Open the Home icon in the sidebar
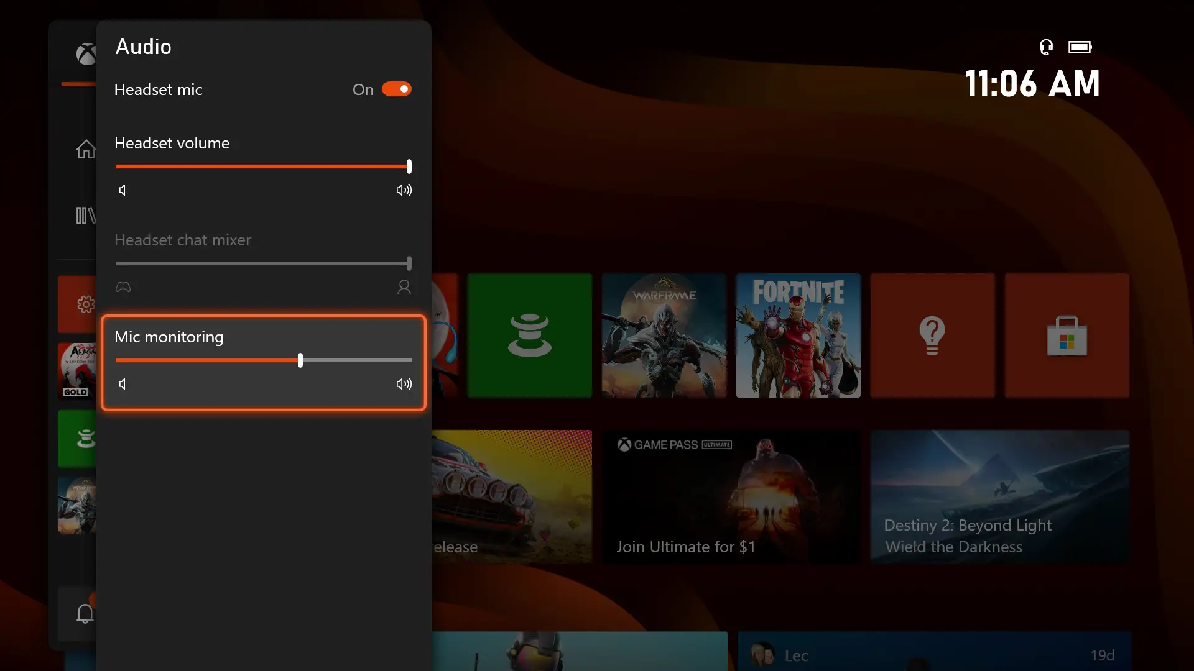Image resolution: width=1194 pixels, height=671 pixels. click(86, 149)
